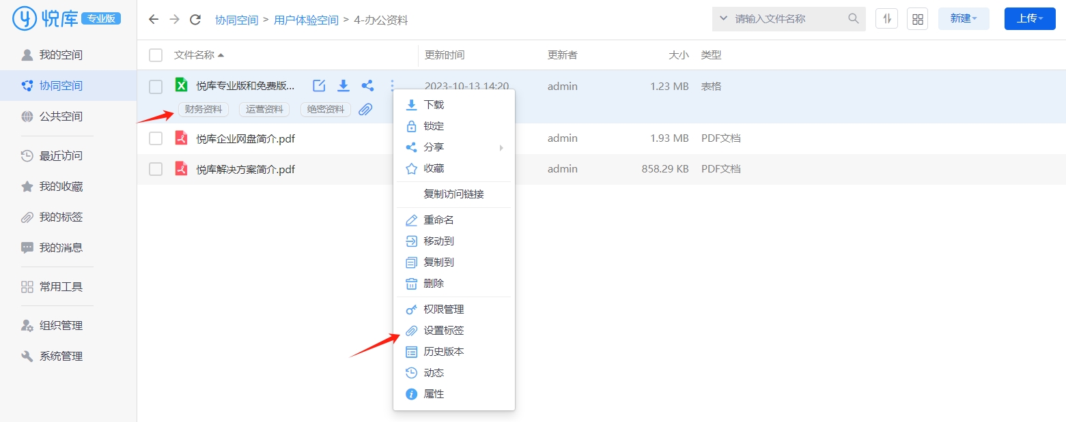Click the refresh icon in navigation bar

195,20
